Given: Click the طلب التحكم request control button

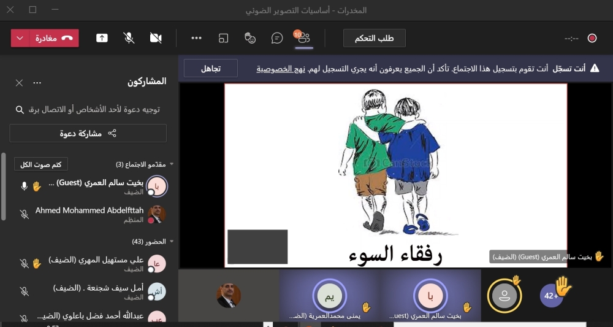Looking at the screenshot, I should 374,38.
